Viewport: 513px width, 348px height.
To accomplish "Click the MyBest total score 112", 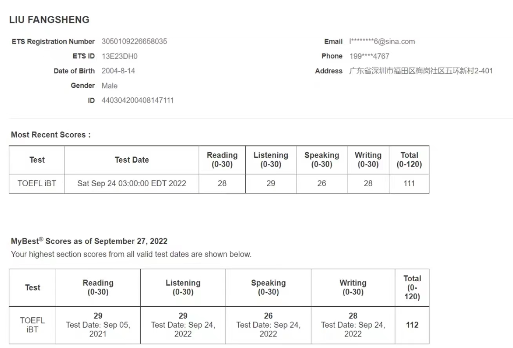I will (412, 325).
